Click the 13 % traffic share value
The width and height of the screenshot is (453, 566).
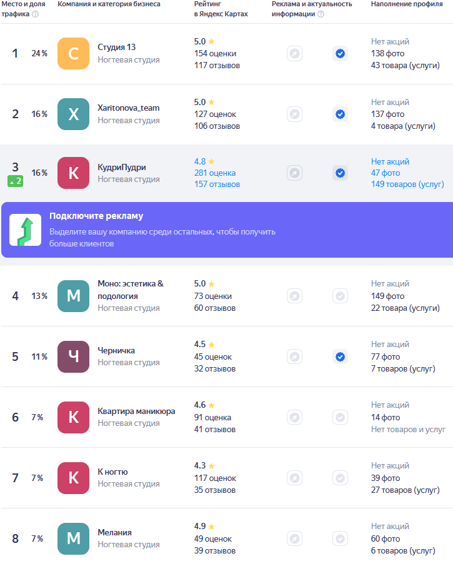39,296
